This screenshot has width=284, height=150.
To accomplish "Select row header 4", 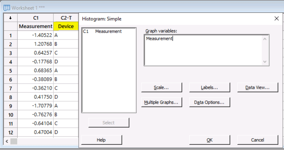I will tap(10, 62).
